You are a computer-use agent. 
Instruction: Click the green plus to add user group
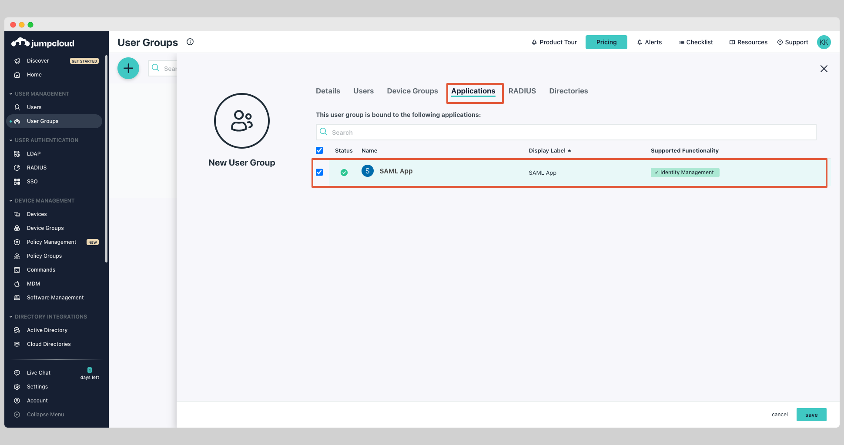tap(128, 68)
